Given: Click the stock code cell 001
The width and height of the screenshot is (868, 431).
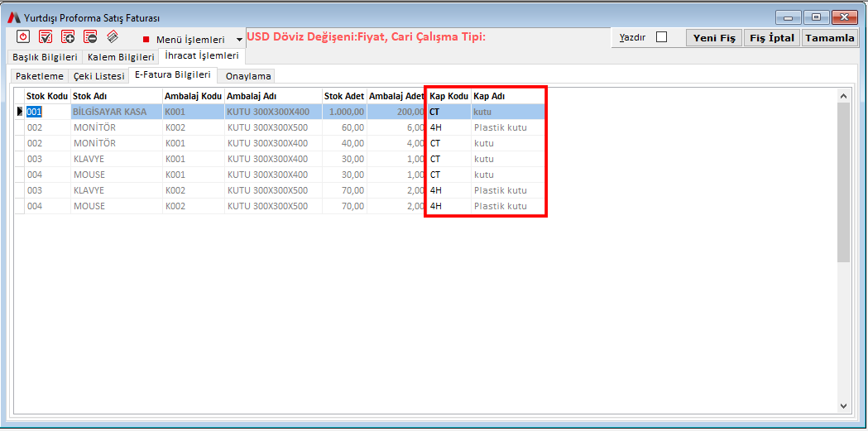Looking at the screenshot, I should point(47,112).
